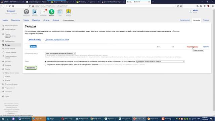Open the Товары menu tab

26,20
